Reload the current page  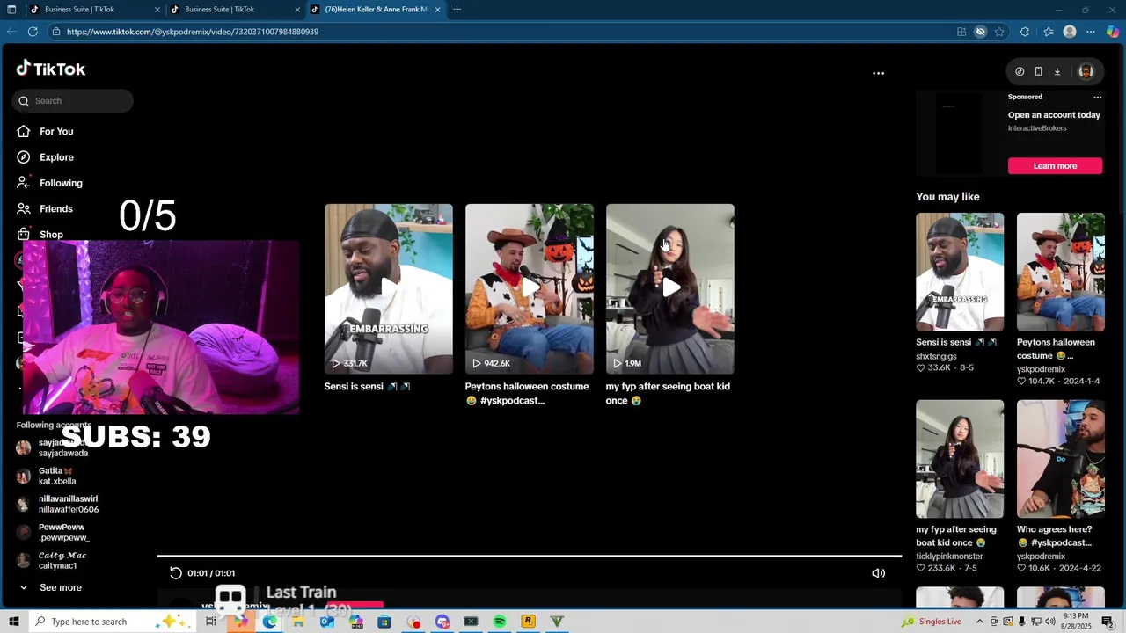pyautogui.click(x=33, y=32)
